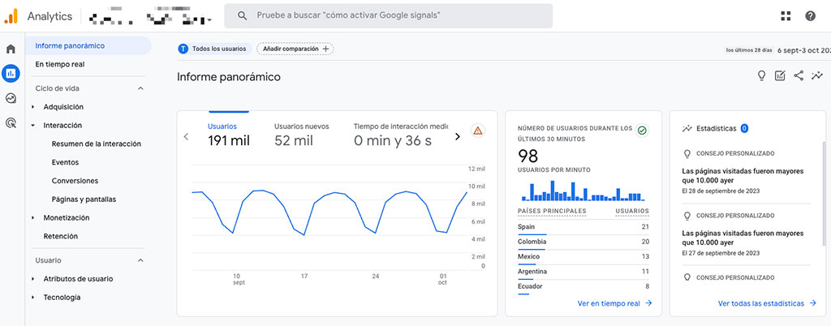Click Añadir comparación button

(295, 49)
